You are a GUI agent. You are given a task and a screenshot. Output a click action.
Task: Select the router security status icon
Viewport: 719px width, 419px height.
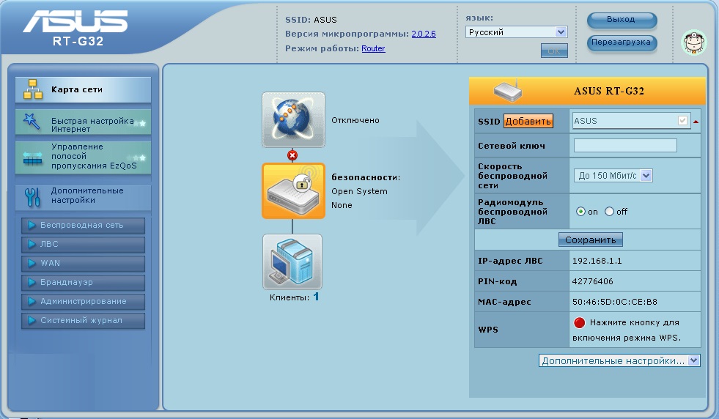293,190
